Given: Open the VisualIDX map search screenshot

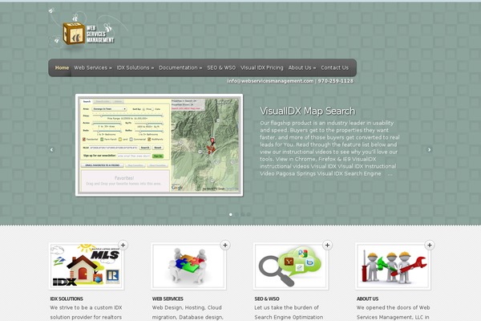Looking at the screenshot, I should click(160, 145).
